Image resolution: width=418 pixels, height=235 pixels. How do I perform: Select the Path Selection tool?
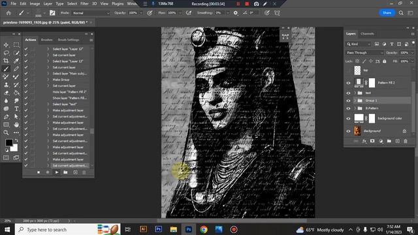pyautogui.click(x=16, y=117)
